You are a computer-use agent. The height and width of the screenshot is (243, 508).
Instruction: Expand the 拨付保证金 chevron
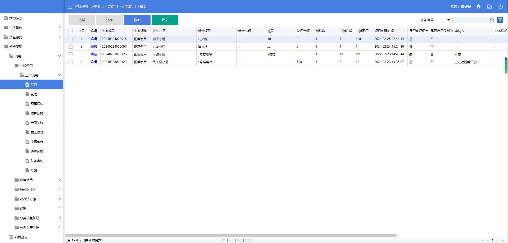pos(60,189)
